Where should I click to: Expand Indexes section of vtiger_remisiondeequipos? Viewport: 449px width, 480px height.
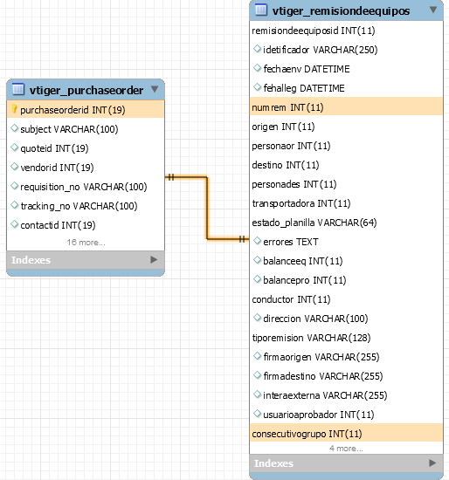click(432, 463)
